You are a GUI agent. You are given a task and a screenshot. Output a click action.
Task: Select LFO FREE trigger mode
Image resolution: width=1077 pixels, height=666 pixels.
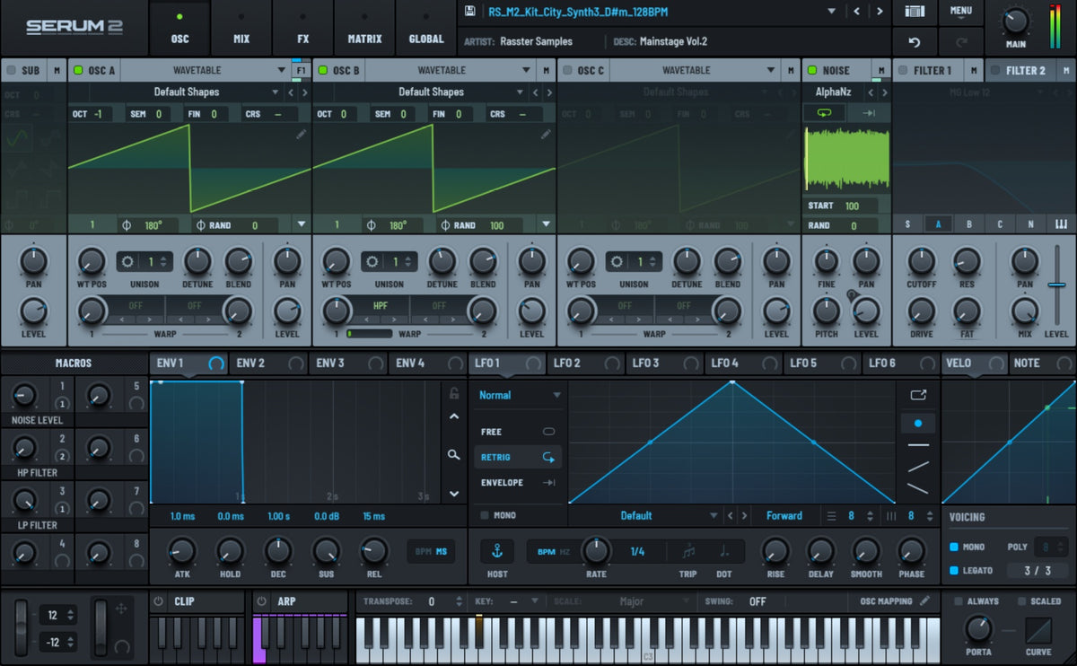tap(519, 432)
